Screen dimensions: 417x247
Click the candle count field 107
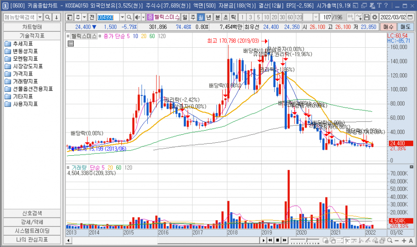coord(327,17)
